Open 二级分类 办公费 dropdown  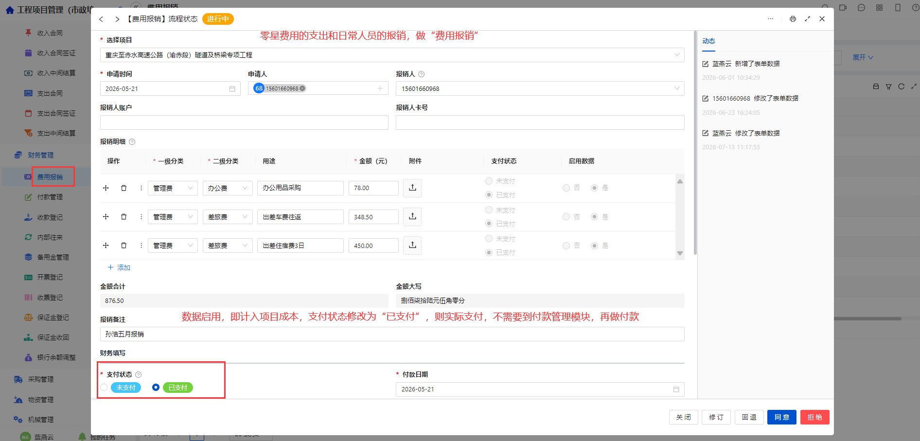(228, 188)
